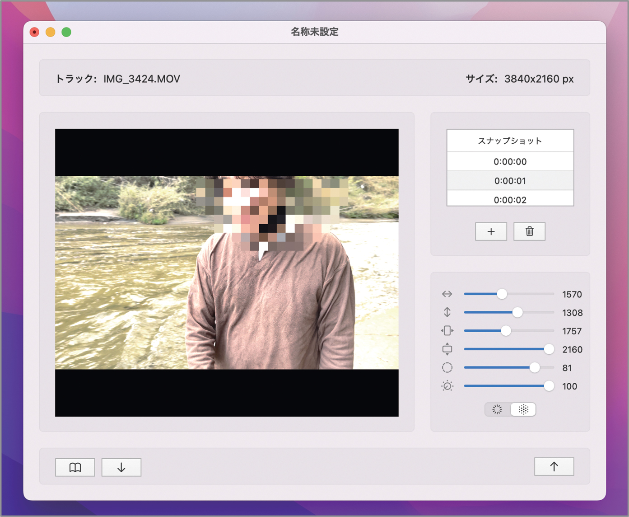Switch to the left blur-style segment
Screen dimensions: 629x517
497,409
